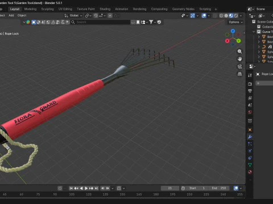Toggle proportional editing button
Screen dimensions: 273x204
point(110,16)
